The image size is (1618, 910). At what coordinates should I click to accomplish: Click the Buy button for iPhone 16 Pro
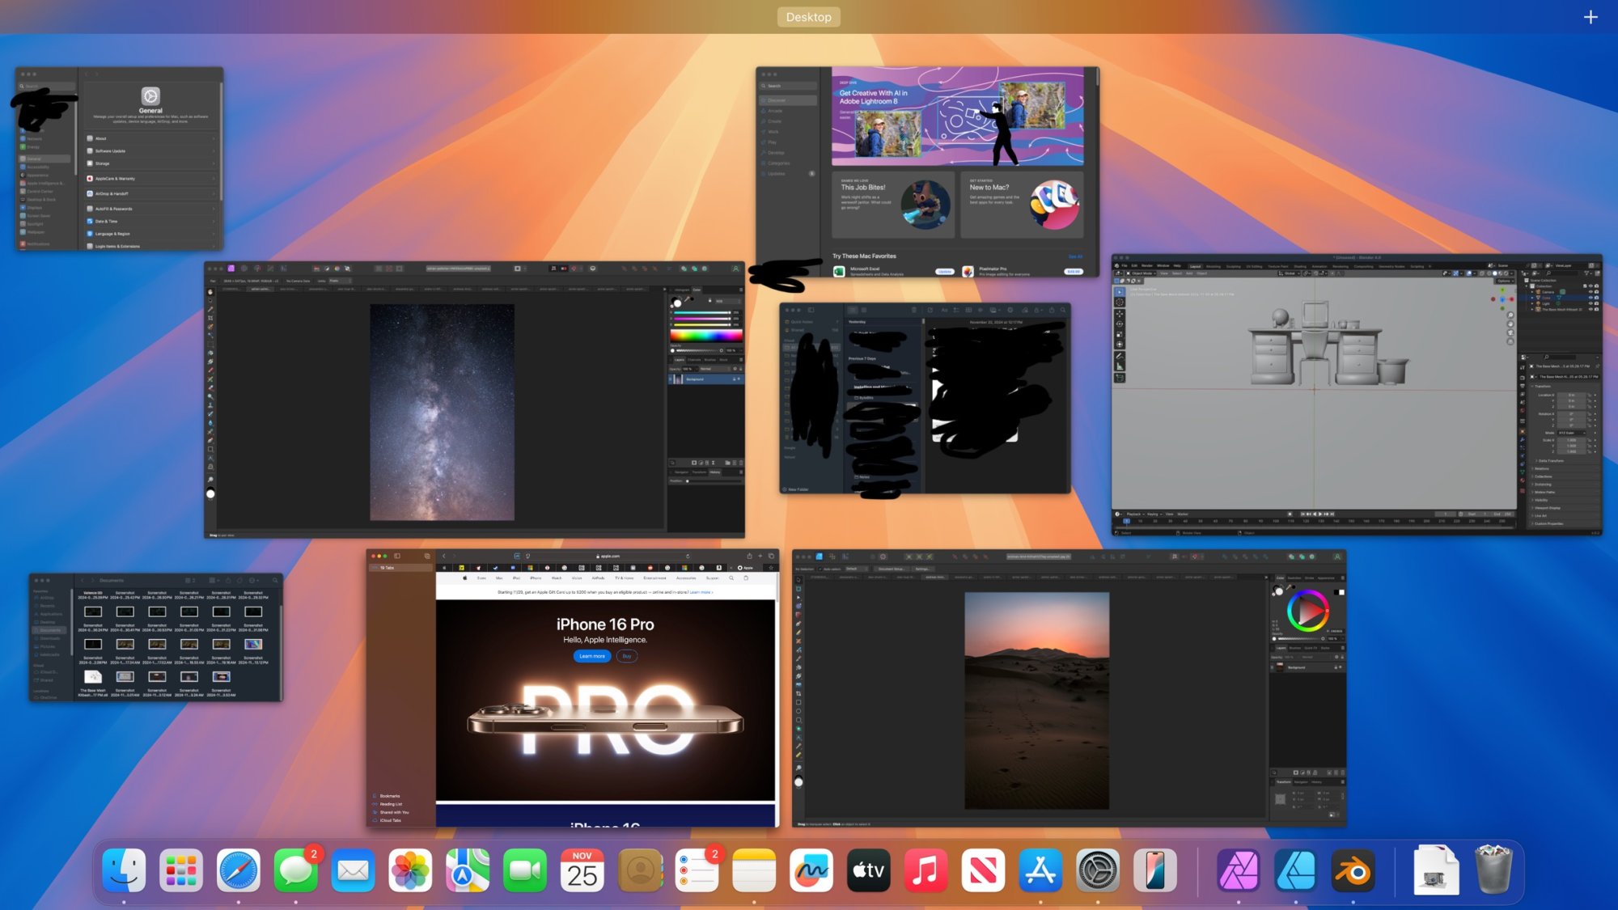pyautogui.click(x=627, y=656)
